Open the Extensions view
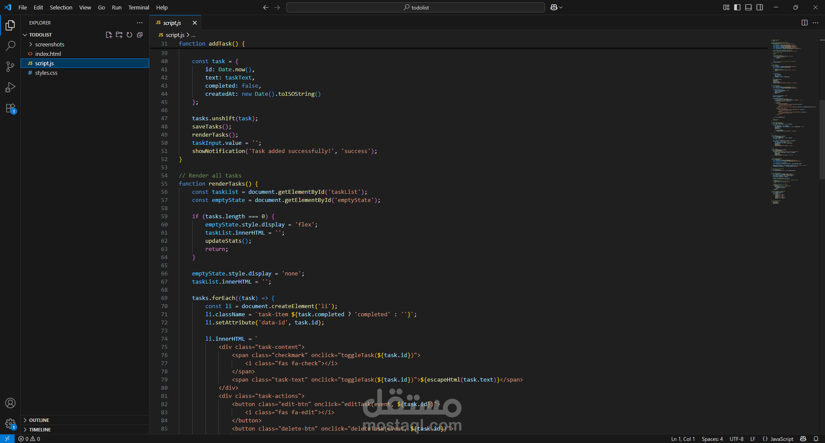825x443 pixels. [x=10, y=108]
